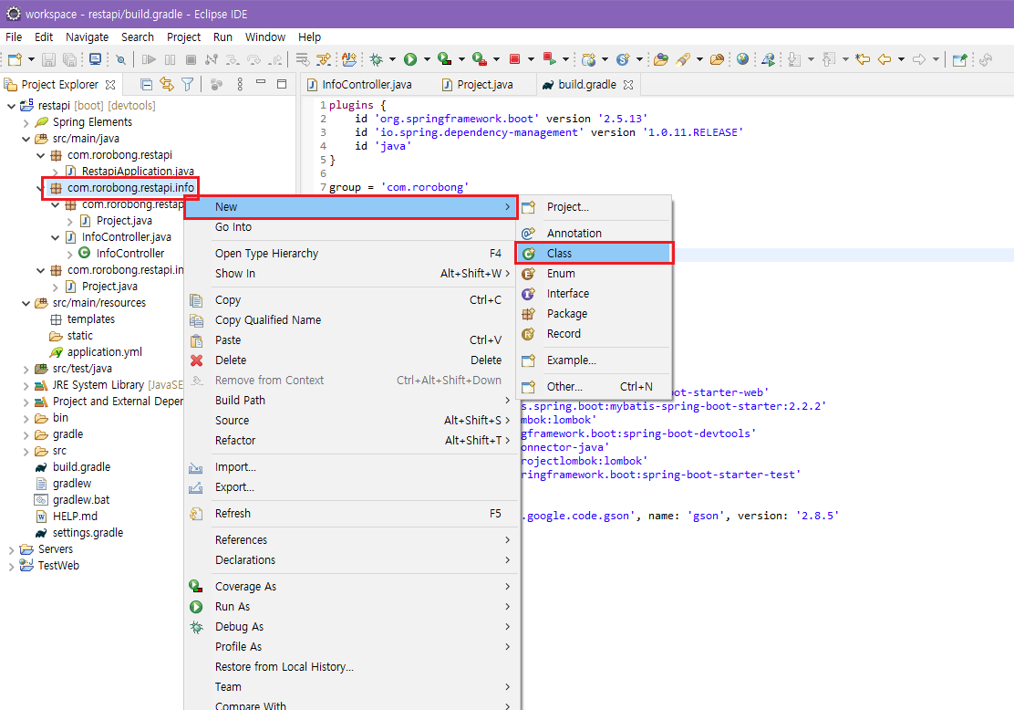This screenshot has height=710, width=1014.
Task: Open dropdown arrow next to New icon
Action: click(31, 59)
